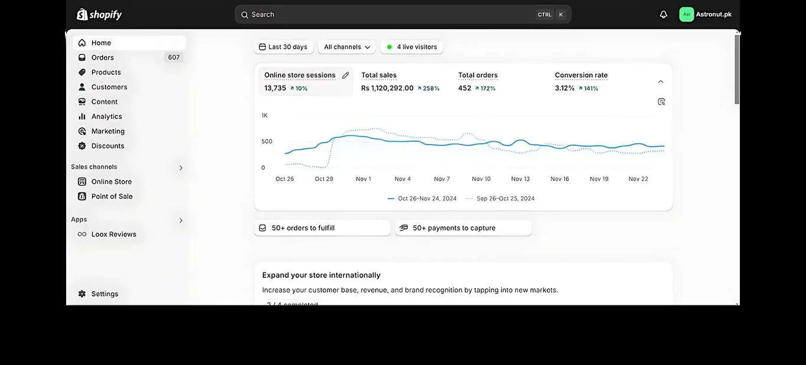The width and height of the screenshot is (806, 365).
Task: Click the CTRL K shortcut hint
Action: [x=552, y=15]
